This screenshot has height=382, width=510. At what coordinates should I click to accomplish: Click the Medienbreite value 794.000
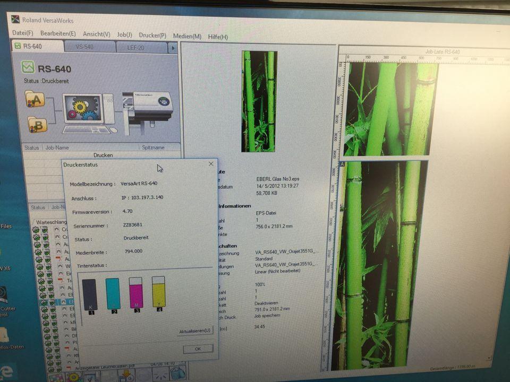pos(133,251)
